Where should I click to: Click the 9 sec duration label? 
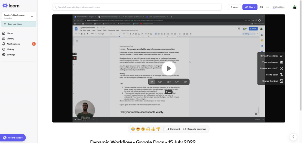(x=168, y=92)
